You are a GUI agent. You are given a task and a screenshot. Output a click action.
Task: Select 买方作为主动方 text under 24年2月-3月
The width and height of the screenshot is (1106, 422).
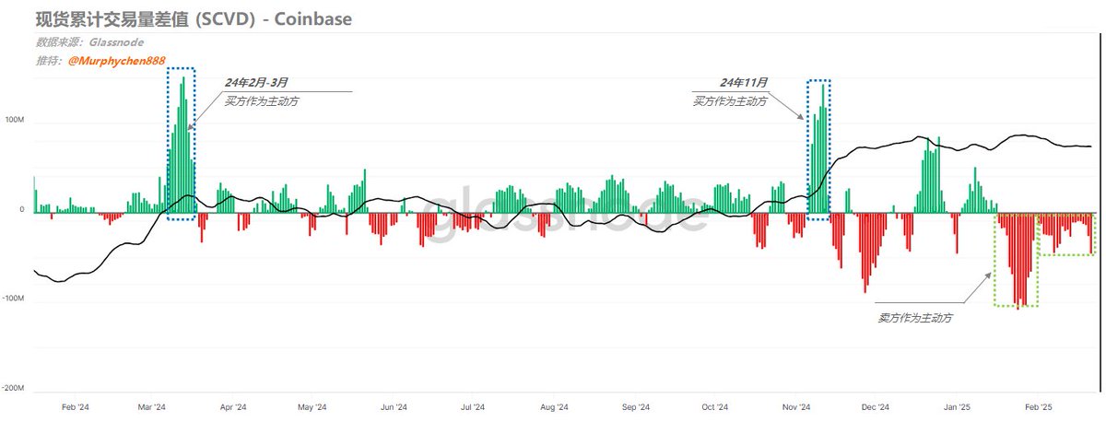[x=262, y=101]
